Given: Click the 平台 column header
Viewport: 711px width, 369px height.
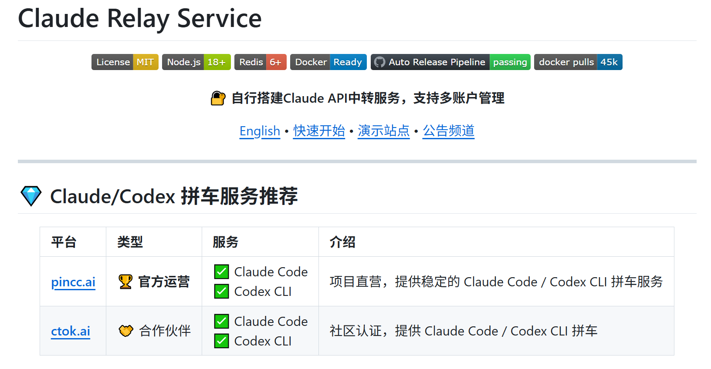Looking at the screenshot, I should pyautogui.click(x=64, y=242).
